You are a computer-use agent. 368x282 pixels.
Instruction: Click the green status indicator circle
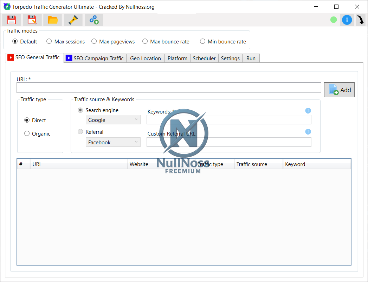tap(334, 20)
